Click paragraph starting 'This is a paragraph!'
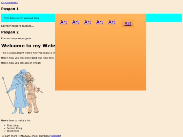183x137 pixels. click(28, 53)
